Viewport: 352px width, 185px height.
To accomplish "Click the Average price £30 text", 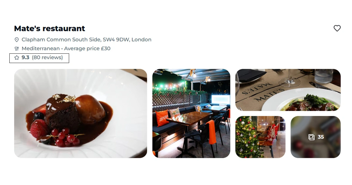I will [87, 49].
